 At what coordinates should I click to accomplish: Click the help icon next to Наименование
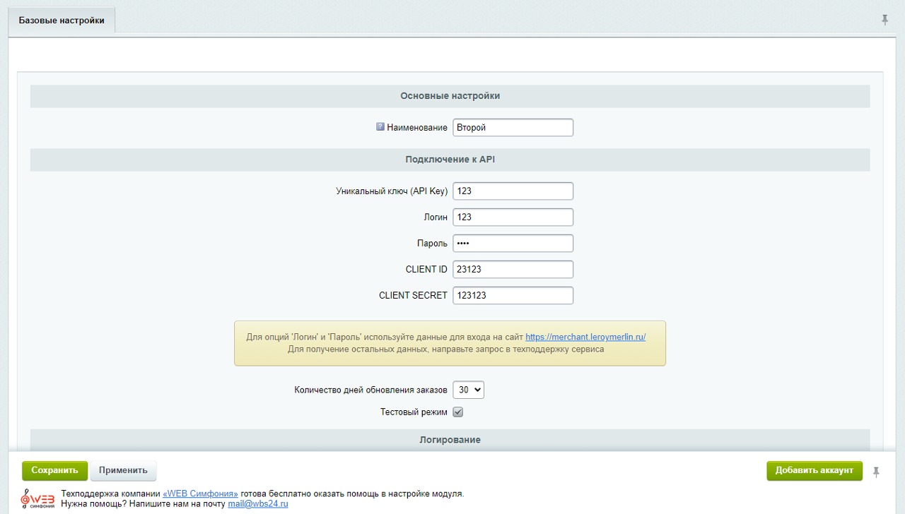click(380, 127)
